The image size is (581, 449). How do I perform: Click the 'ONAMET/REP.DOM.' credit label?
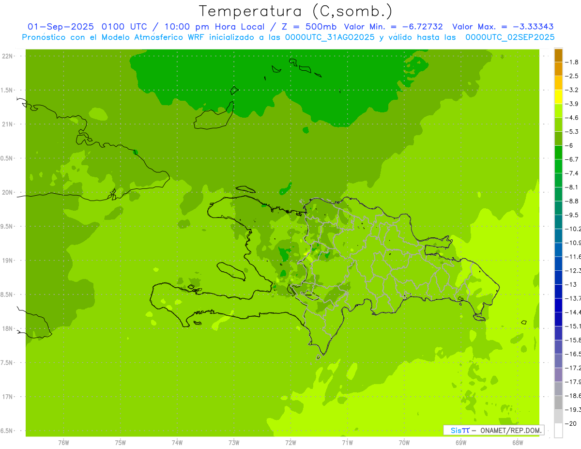point(511,430)
